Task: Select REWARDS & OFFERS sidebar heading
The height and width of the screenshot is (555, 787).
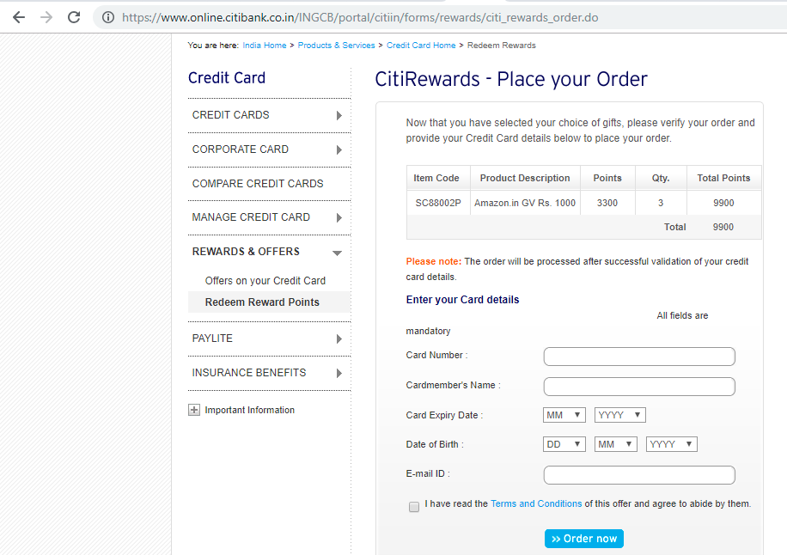Action: click(246, 252)
